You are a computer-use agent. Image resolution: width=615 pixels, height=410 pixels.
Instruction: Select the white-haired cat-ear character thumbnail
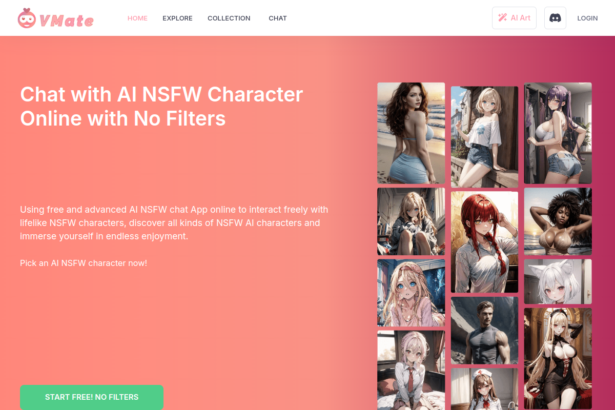(558, 281)
